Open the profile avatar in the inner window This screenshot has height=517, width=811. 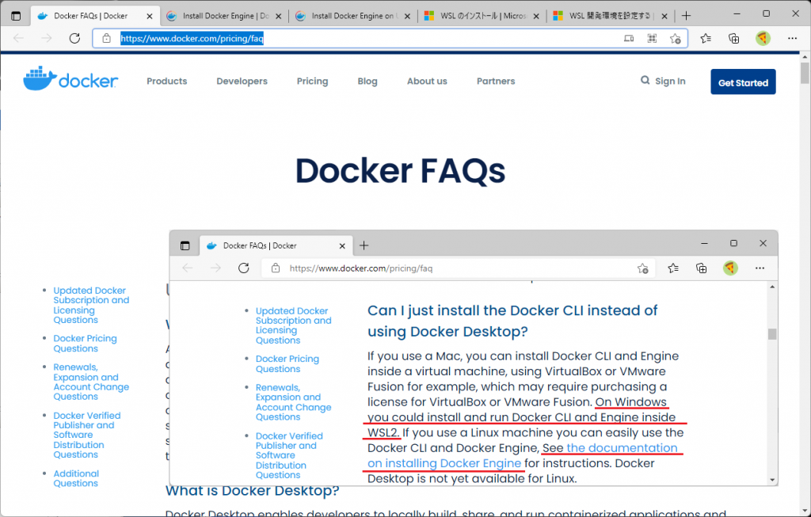click(x=730, y=268)
